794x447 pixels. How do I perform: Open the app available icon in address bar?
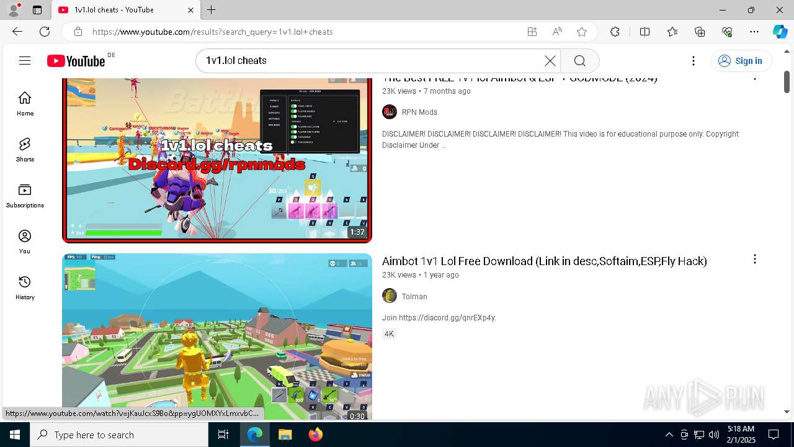click(x=532, y=32)
